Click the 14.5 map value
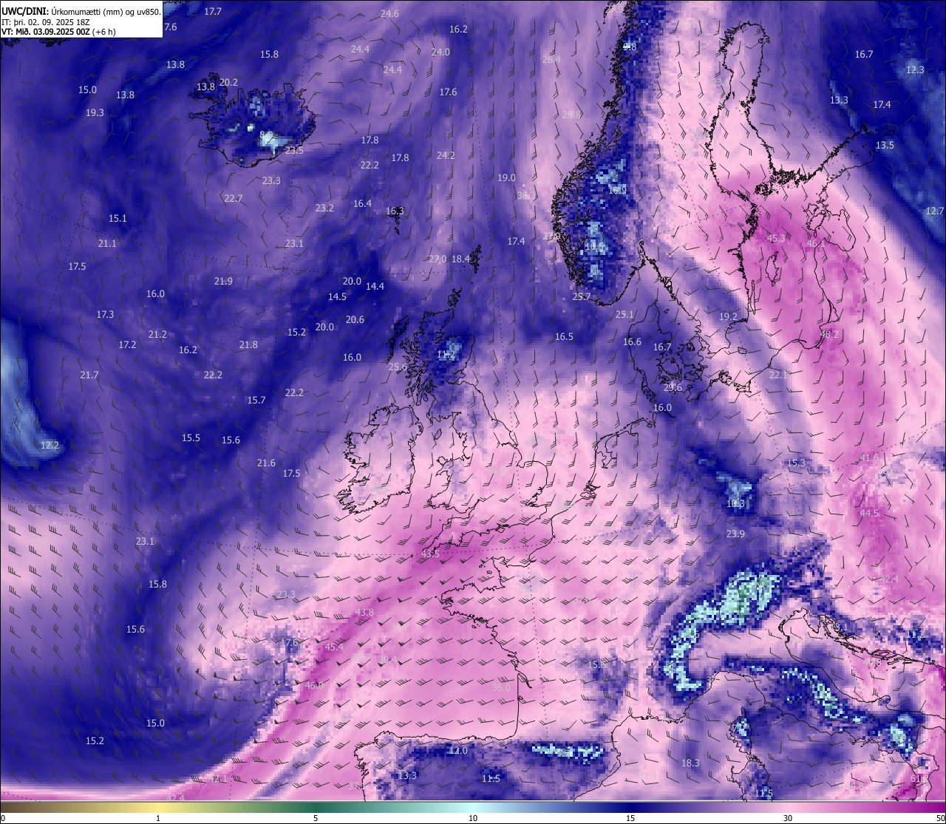 (337, 296)
